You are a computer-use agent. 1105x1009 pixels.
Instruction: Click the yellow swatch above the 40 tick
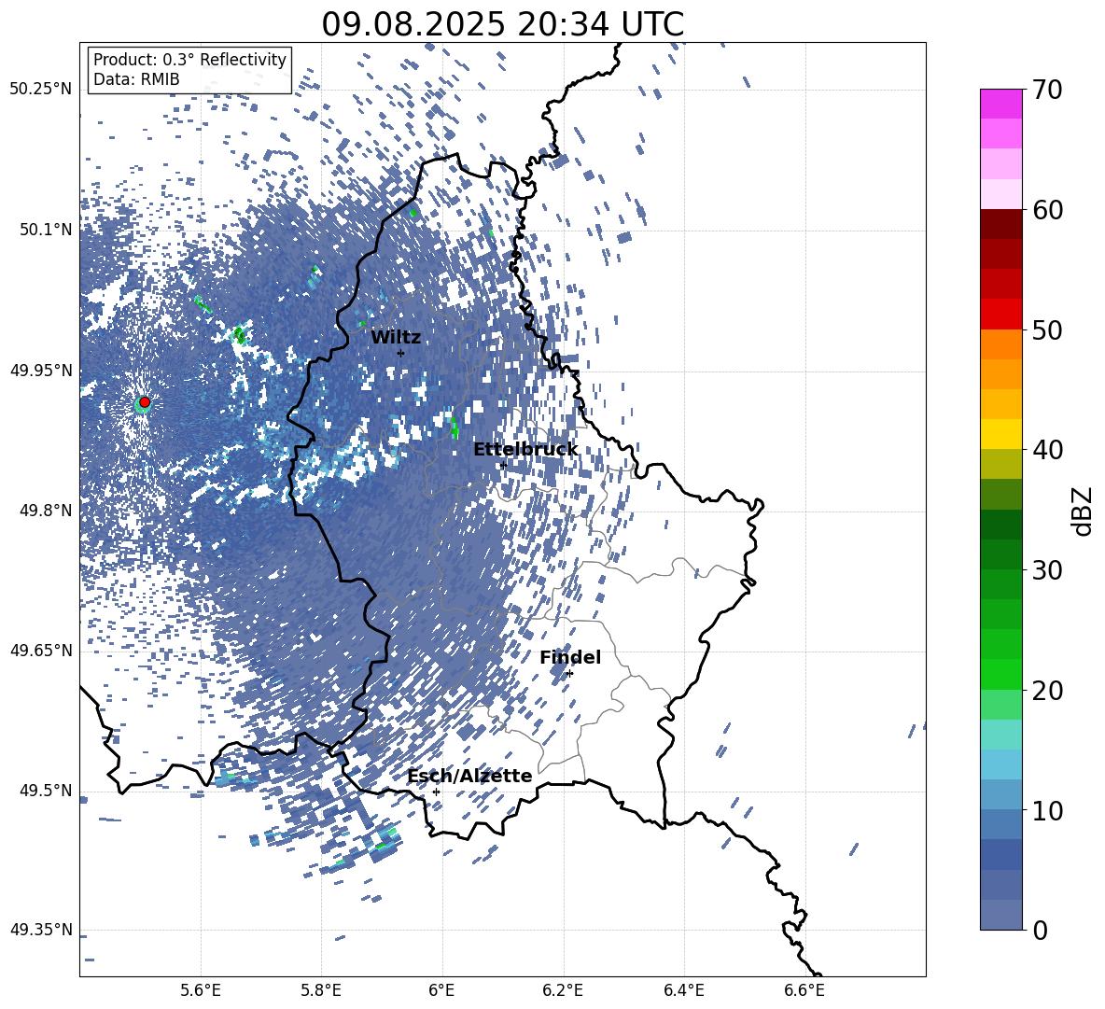[x=1000, y=434]
